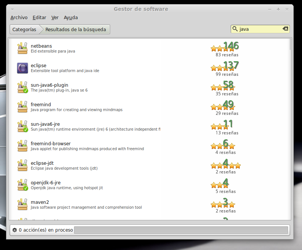This screenshot has width=302, height=250.
Task: Select freemind package name
Action: 41,104
